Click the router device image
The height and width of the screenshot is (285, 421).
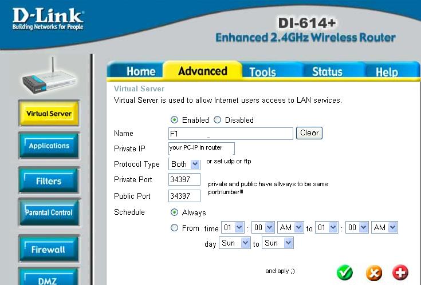(49, 76)
